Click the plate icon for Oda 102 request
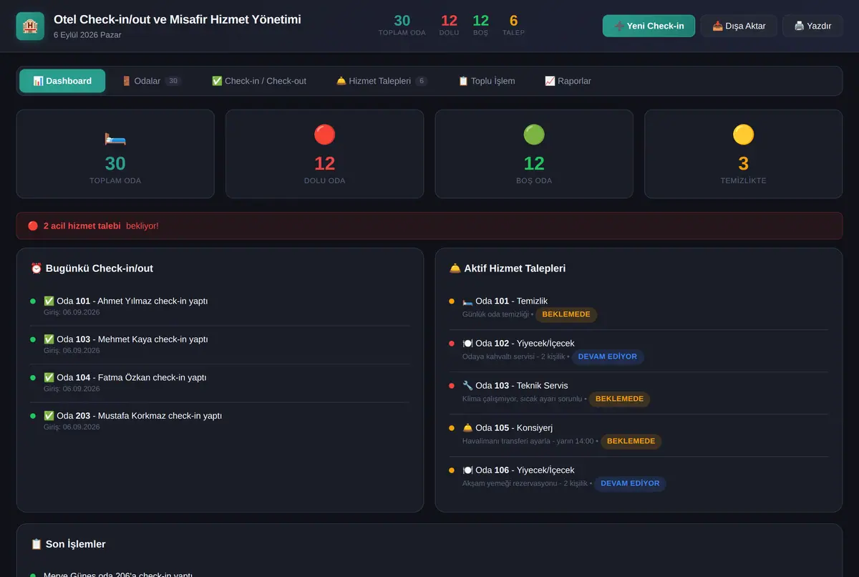859x577 pixels. point(467,344)
